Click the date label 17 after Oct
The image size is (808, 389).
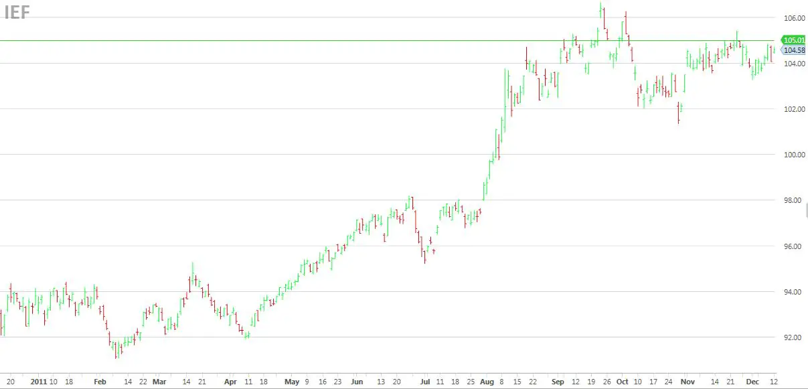[655, 382]
